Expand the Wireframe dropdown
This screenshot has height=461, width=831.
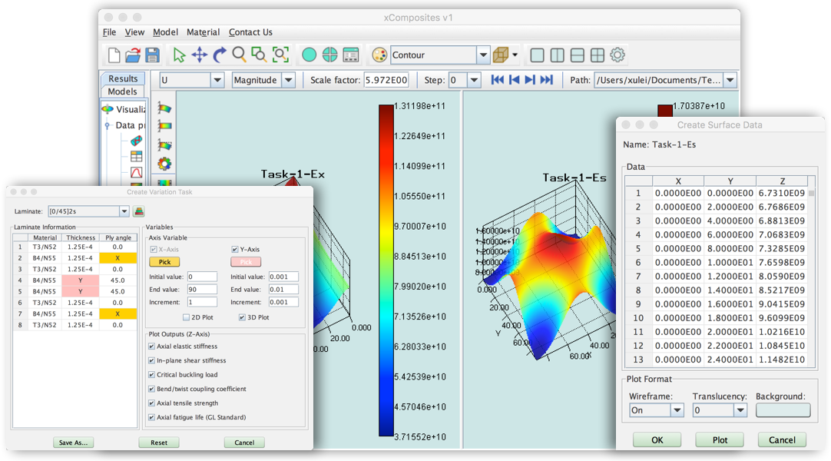tap(677, 410)
